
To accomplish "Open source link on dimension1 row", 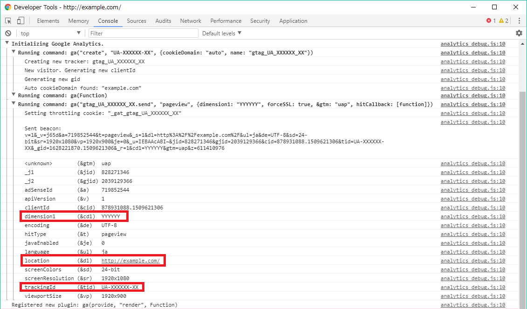I will pos(473,216).
